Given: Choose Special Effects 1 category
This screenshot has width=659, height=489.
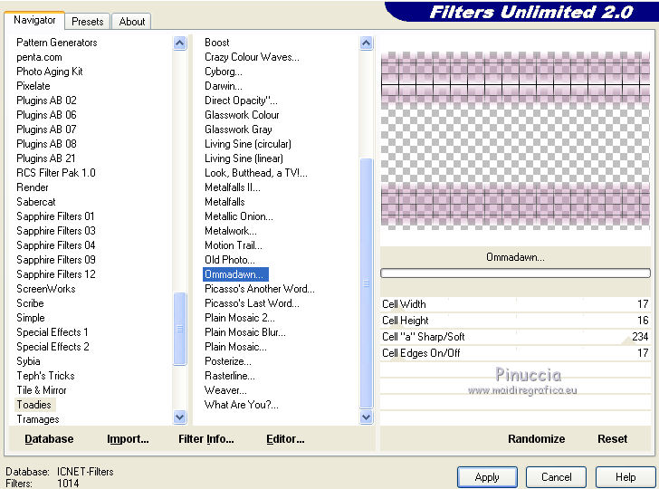Looking at the screenshot, I should click(53, 332).
